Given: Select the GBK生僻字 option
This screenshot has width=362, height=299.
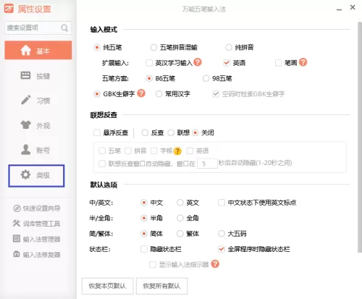Looking at the screenshot, I should click(x=97, y=94).
